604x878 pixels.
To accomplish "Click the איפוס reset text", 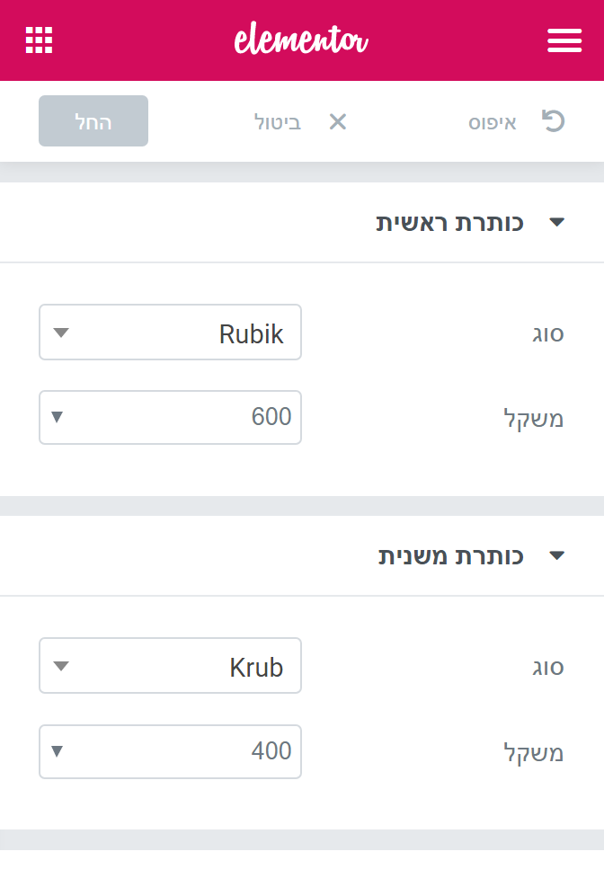I will click(493, 122).
